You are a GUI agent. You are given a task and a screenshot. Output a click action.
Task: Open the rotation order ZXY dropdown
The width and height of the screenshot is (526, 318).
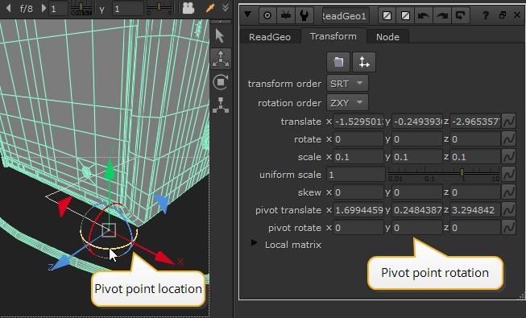[347, 103]
